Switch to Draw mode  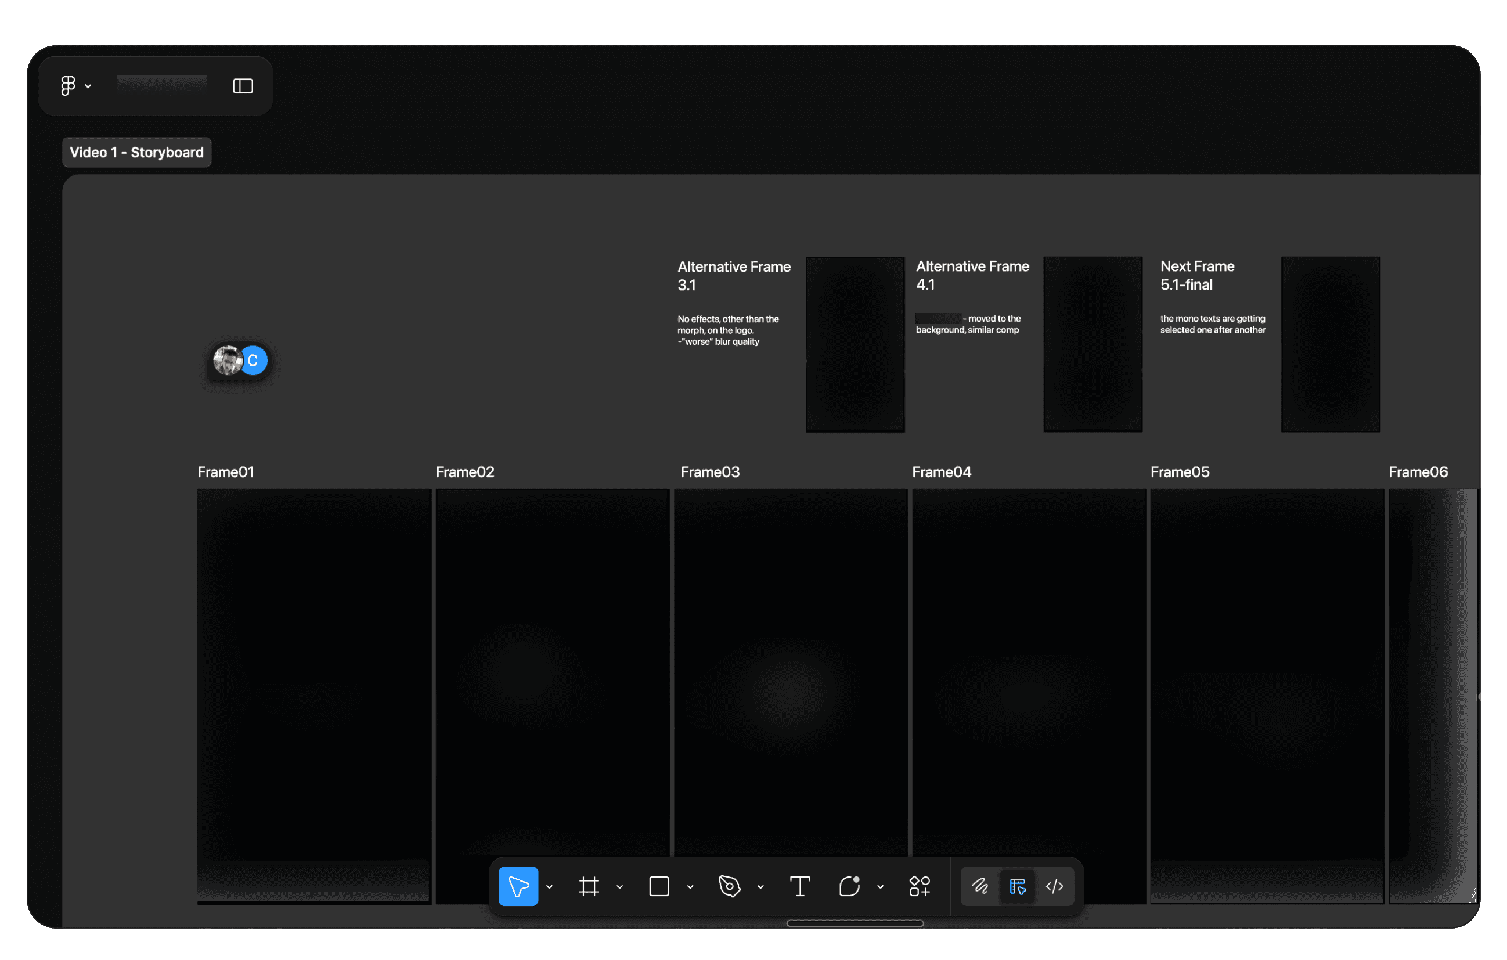click(979, 886)
